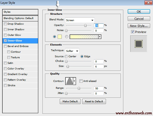Open the gradient picker dropdown arrow
Image resolution: width=153 pixels, height=116 pixels.
(100, 37)
